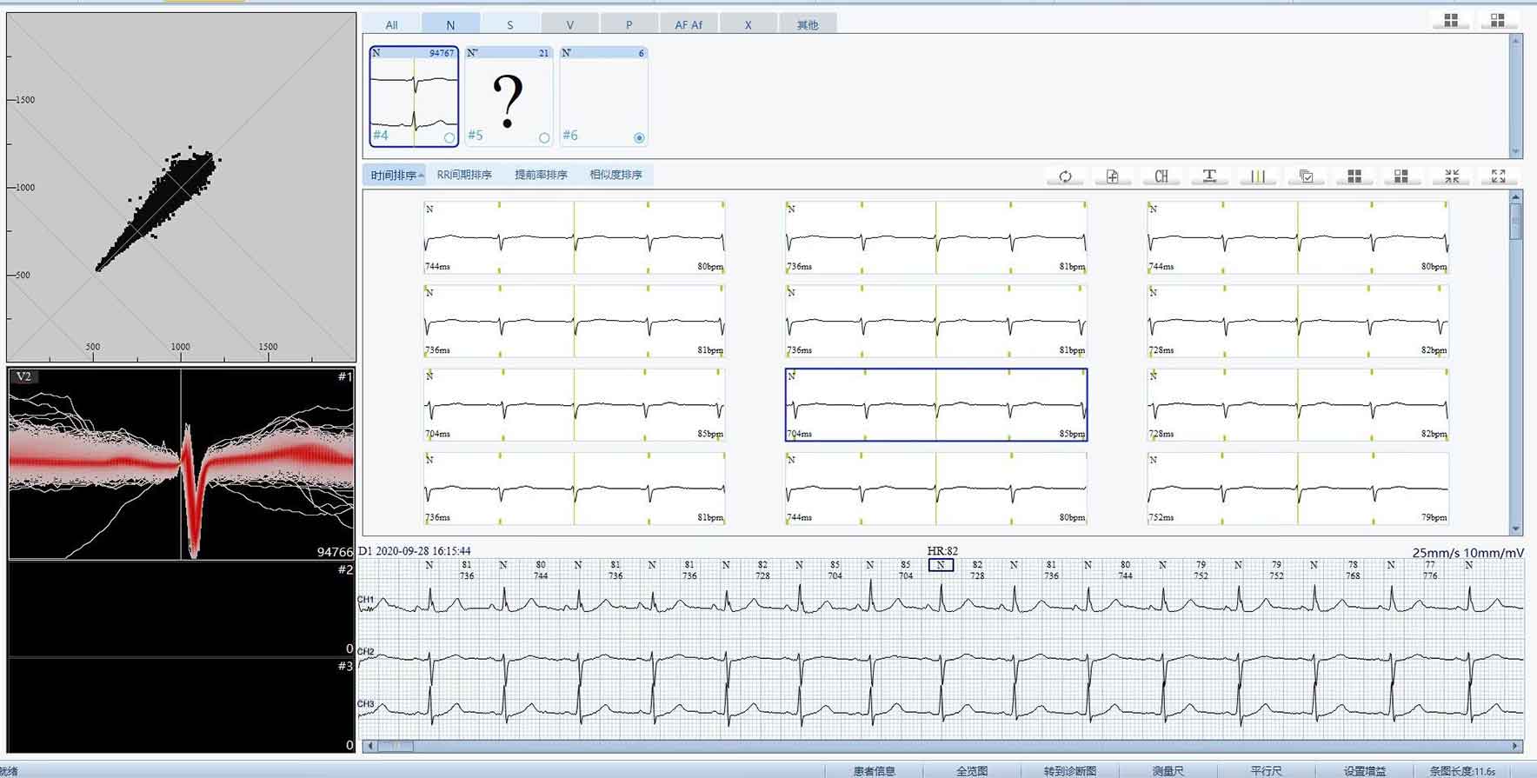This screenshot has width=1537, height=778.
Task: Click the down arrow of beat grid scrollbar
Action: (1515, 528)
